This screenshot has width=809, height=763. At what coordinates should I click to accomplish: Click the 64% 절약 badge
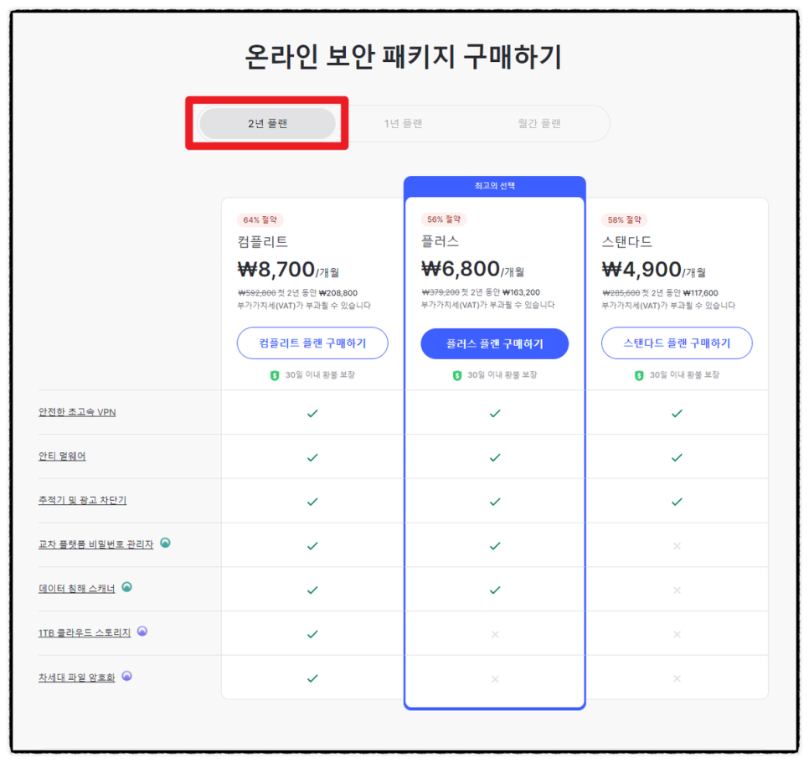click(x=260, y=219)
